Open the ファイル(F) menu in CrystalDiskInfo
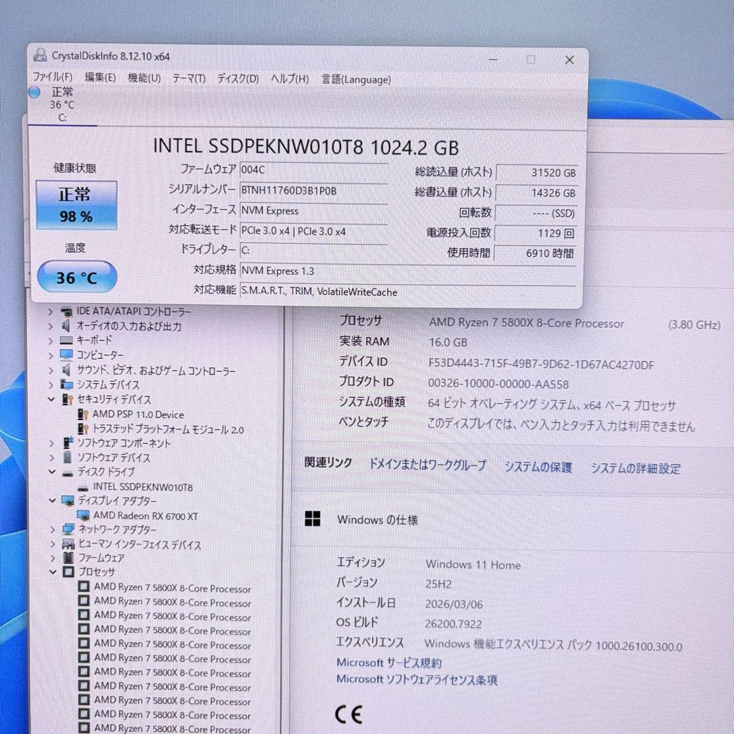The width and height of the screenshot is (734, 734). point(52,77)
